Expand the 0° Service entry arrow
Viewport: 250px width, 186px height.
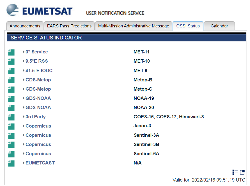(24, 52)
